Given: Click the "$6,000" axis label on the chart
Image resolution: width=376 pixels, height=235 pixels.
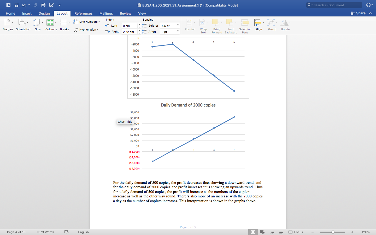Looking at the screenshot, I should click(x=135, y=112).
